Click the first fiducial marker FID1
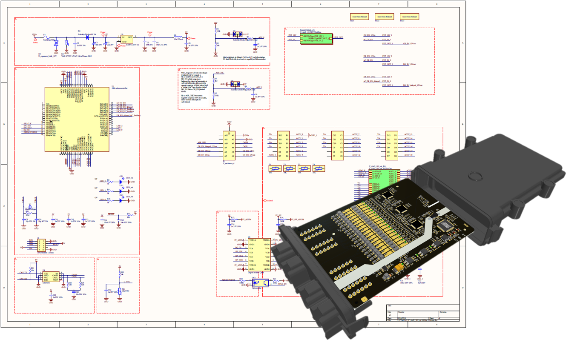The image size is (583, 345). point(358,17)
